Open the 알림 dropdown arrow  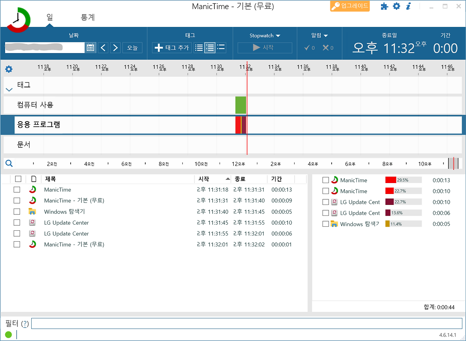pyautogui.click(x=326, y=36)
